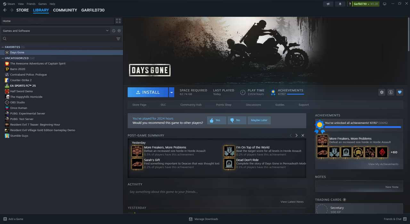The height and width of the screenshot is (224, 410).
Task: Click I'm On Top of the World icon
Action: point(229,151)
